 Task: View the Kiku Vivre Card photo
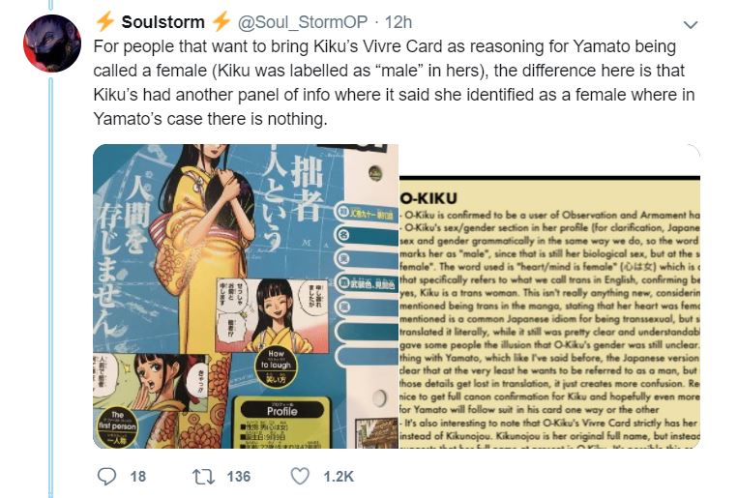coord(246,296)
